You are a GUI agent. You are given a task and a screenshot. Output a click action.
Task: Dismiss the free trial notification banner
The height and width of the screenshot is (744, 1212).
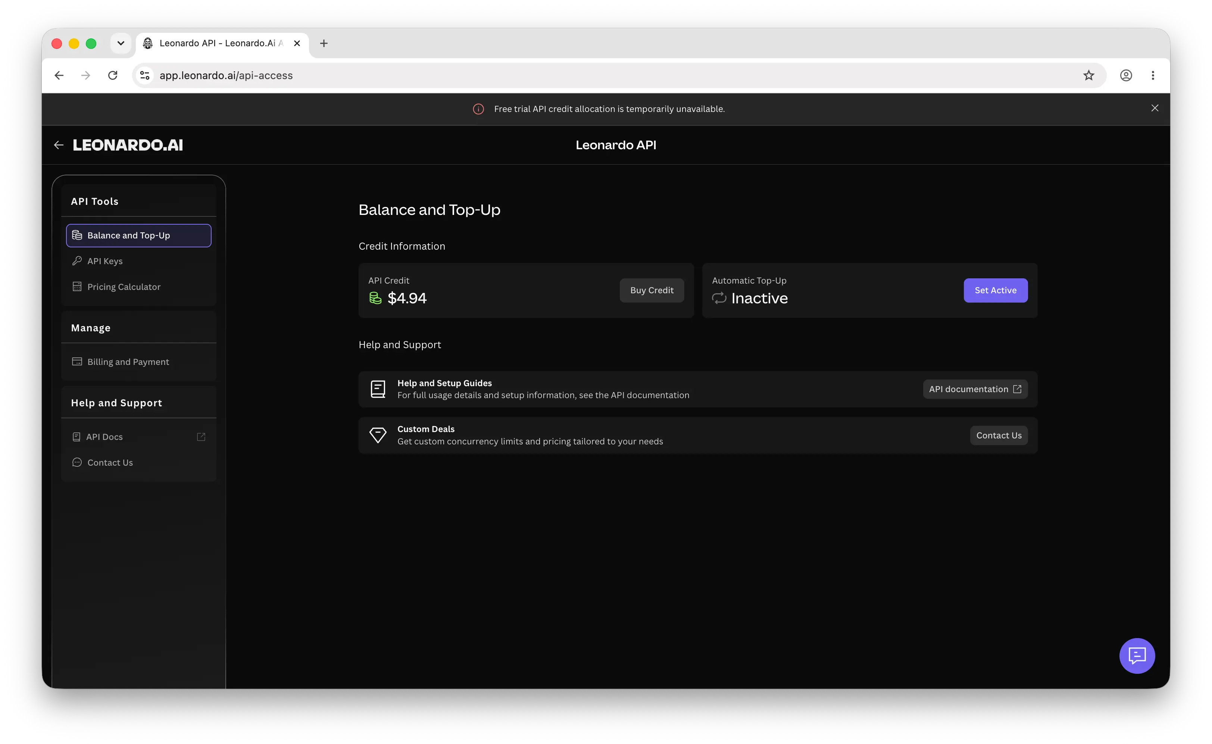(1155, 108)
